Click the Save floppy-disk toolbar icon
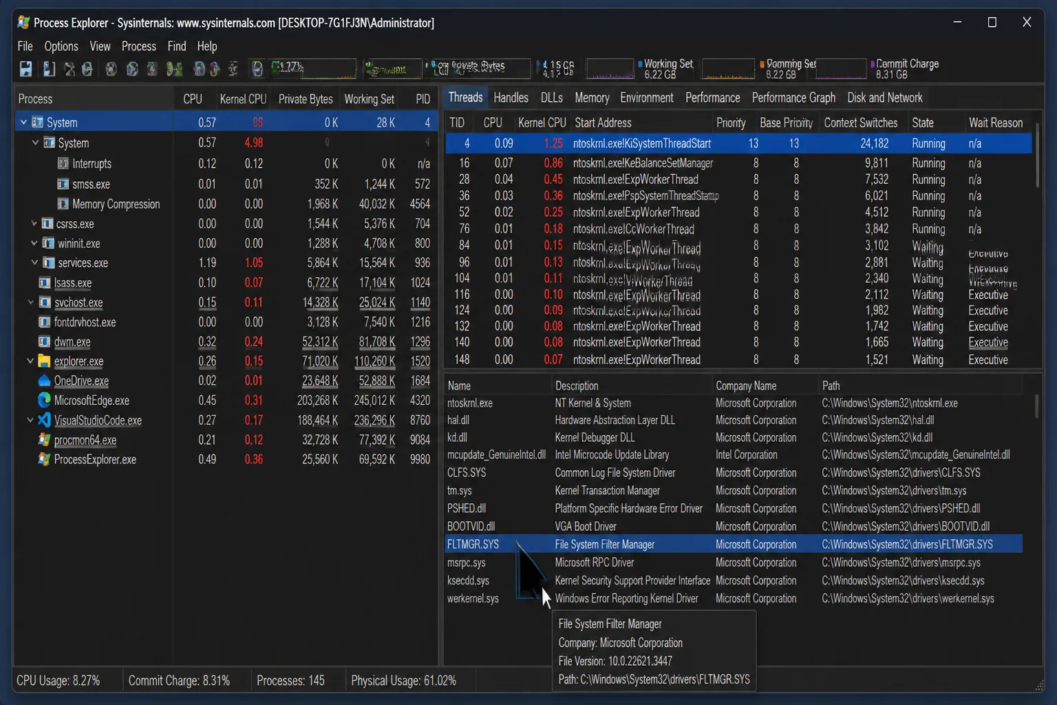Screen dimensions: 1057x705 25,69
